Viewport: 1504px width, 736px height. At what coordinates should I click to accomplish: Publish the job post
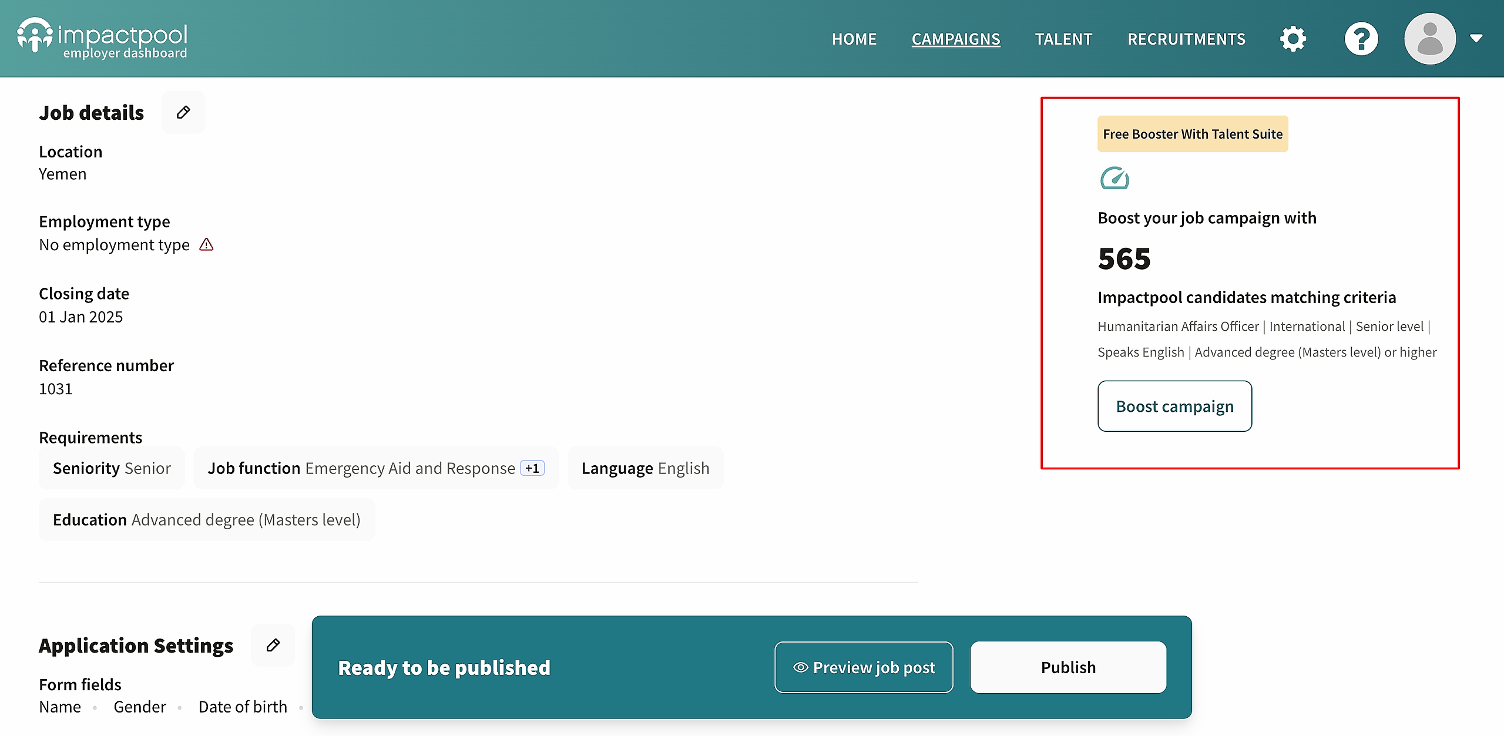pos(1068,667)
